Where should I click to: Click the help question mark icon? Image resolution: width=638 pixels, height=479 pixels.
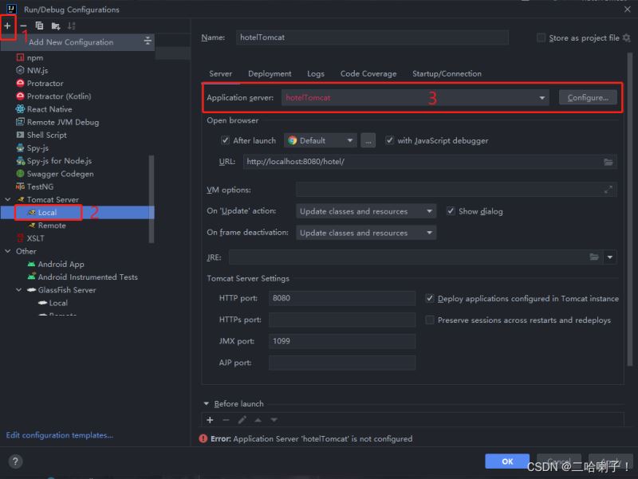coord(15,461)
